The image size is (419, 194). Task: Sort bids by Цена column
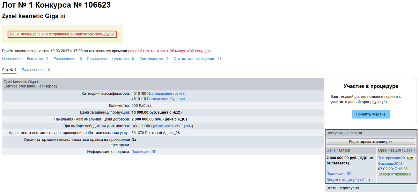pyautogui.click(x=331, y=150)
